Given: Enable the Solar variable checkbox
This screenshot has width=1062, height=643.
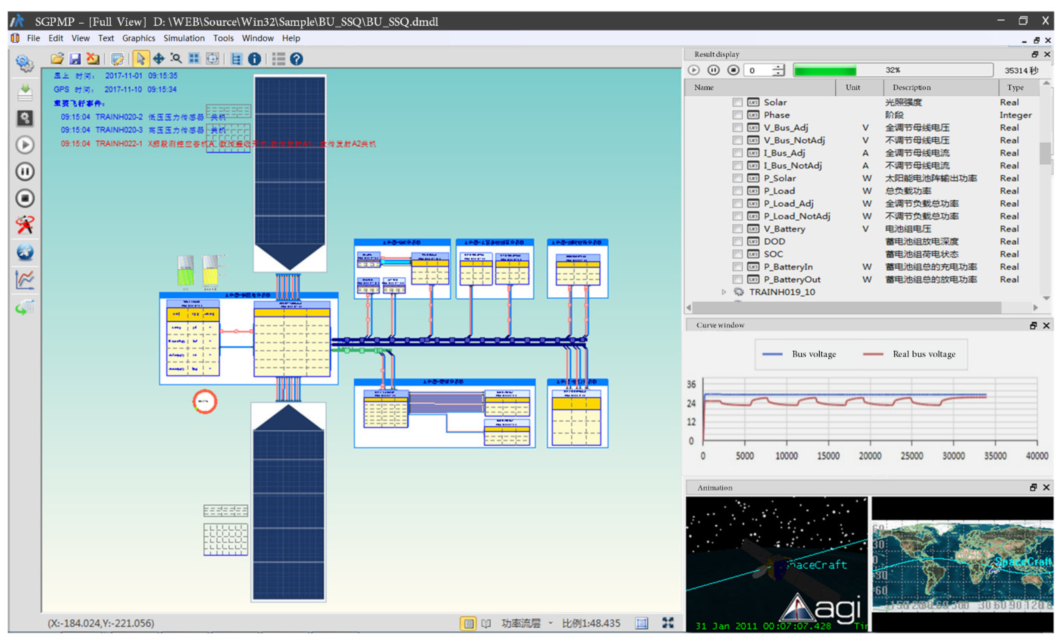Looking at the screenshot, I should [x=737, y=102].
